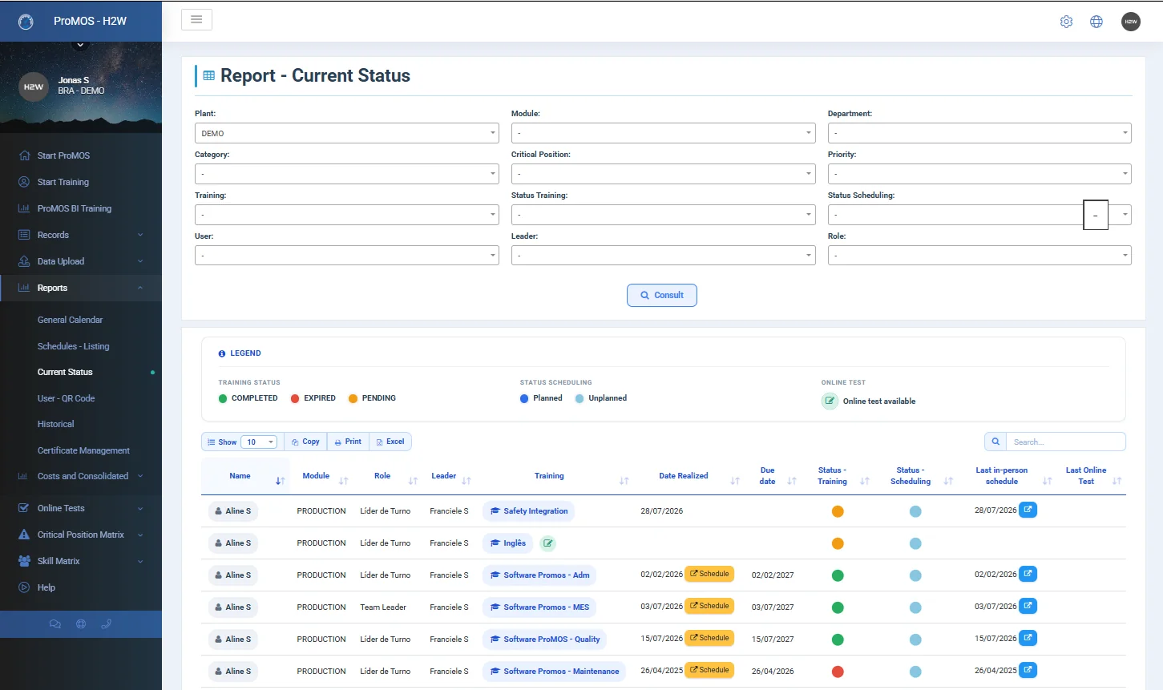Open the H2W user avatar menu
Image resolution: width=1163 pixels, height=690 pixels.
[x=1131, y=22]
